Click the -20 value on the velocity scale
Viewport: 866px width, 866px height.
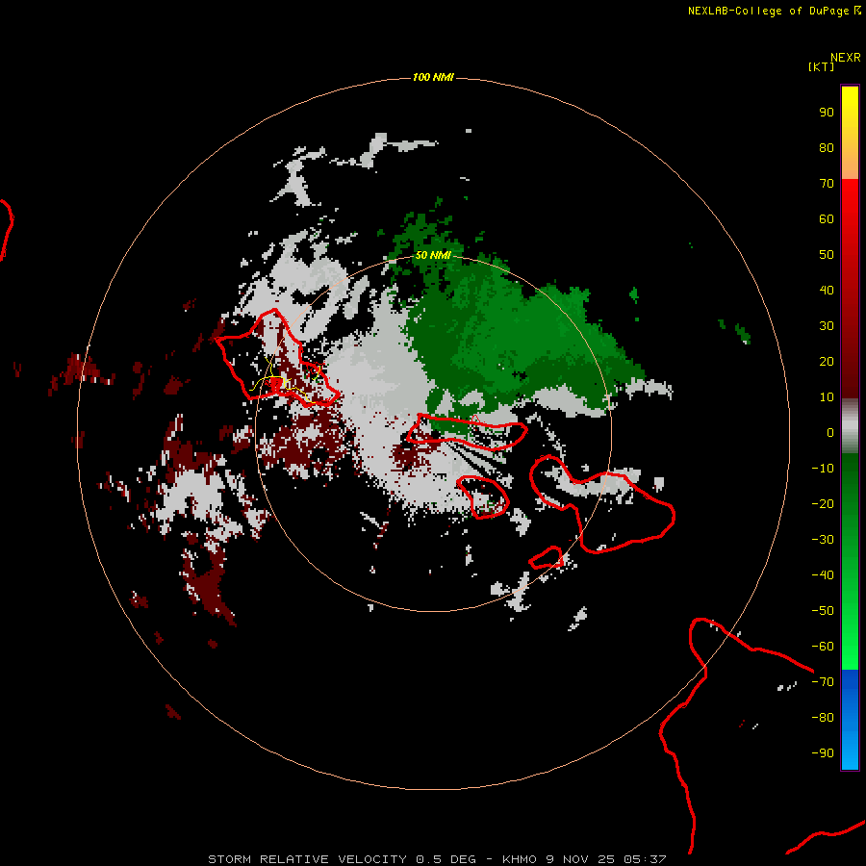[x=823, y=504]
